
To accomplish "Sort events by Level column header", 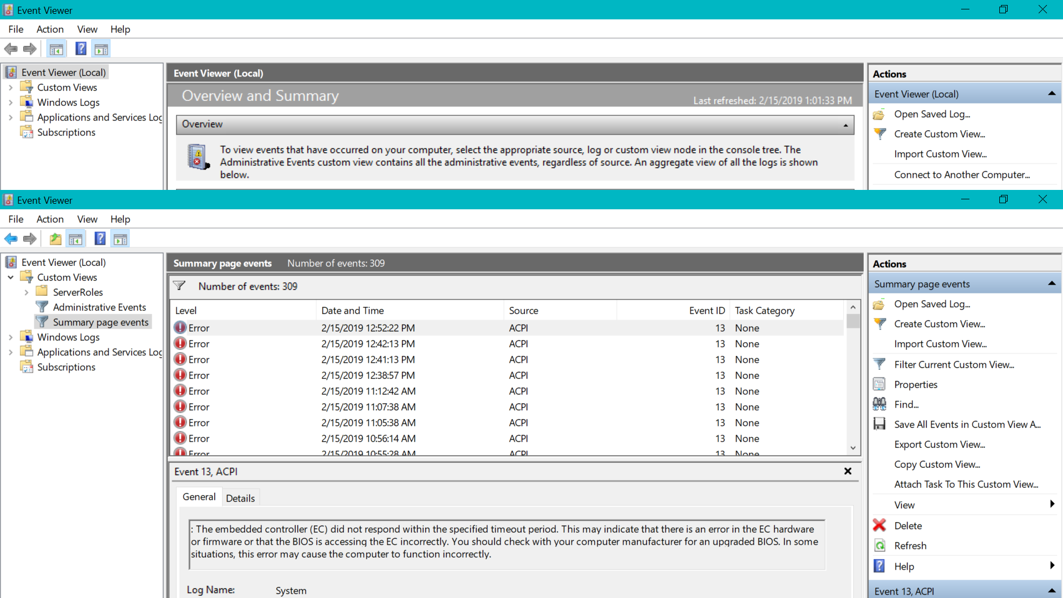I will tap(244, 311).
